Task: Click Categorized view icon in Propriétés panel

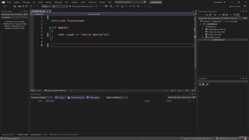Action: (200, 84)
